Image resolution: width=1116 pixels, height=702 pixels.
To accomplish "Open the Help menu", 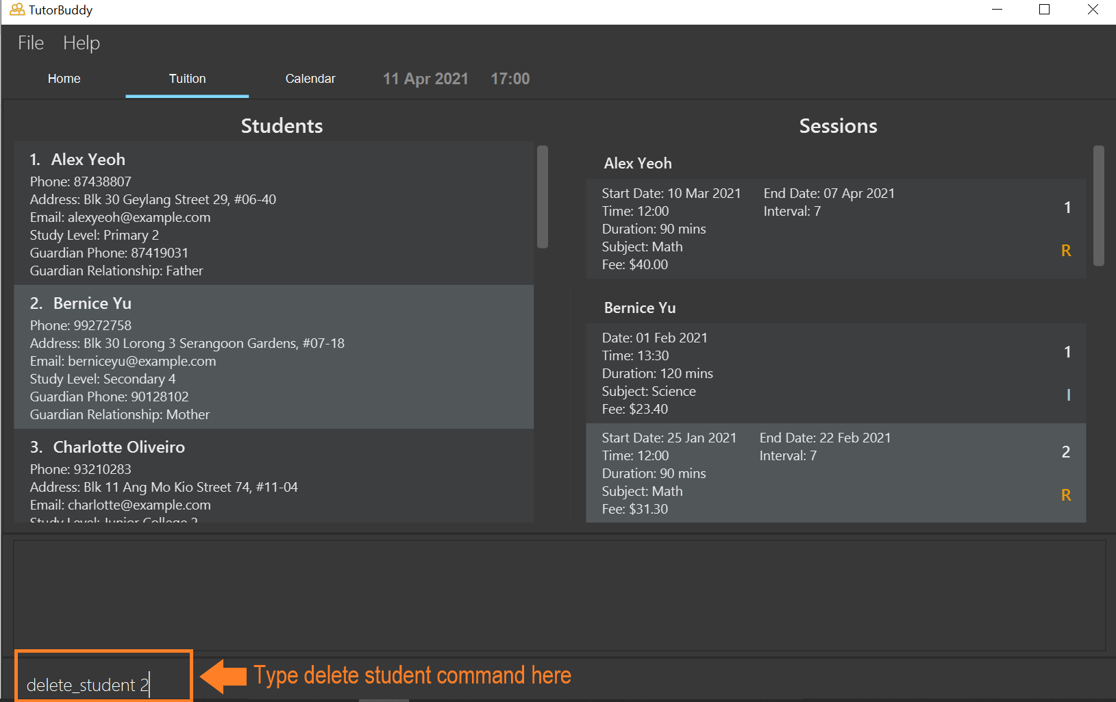I will pos(82,43).
